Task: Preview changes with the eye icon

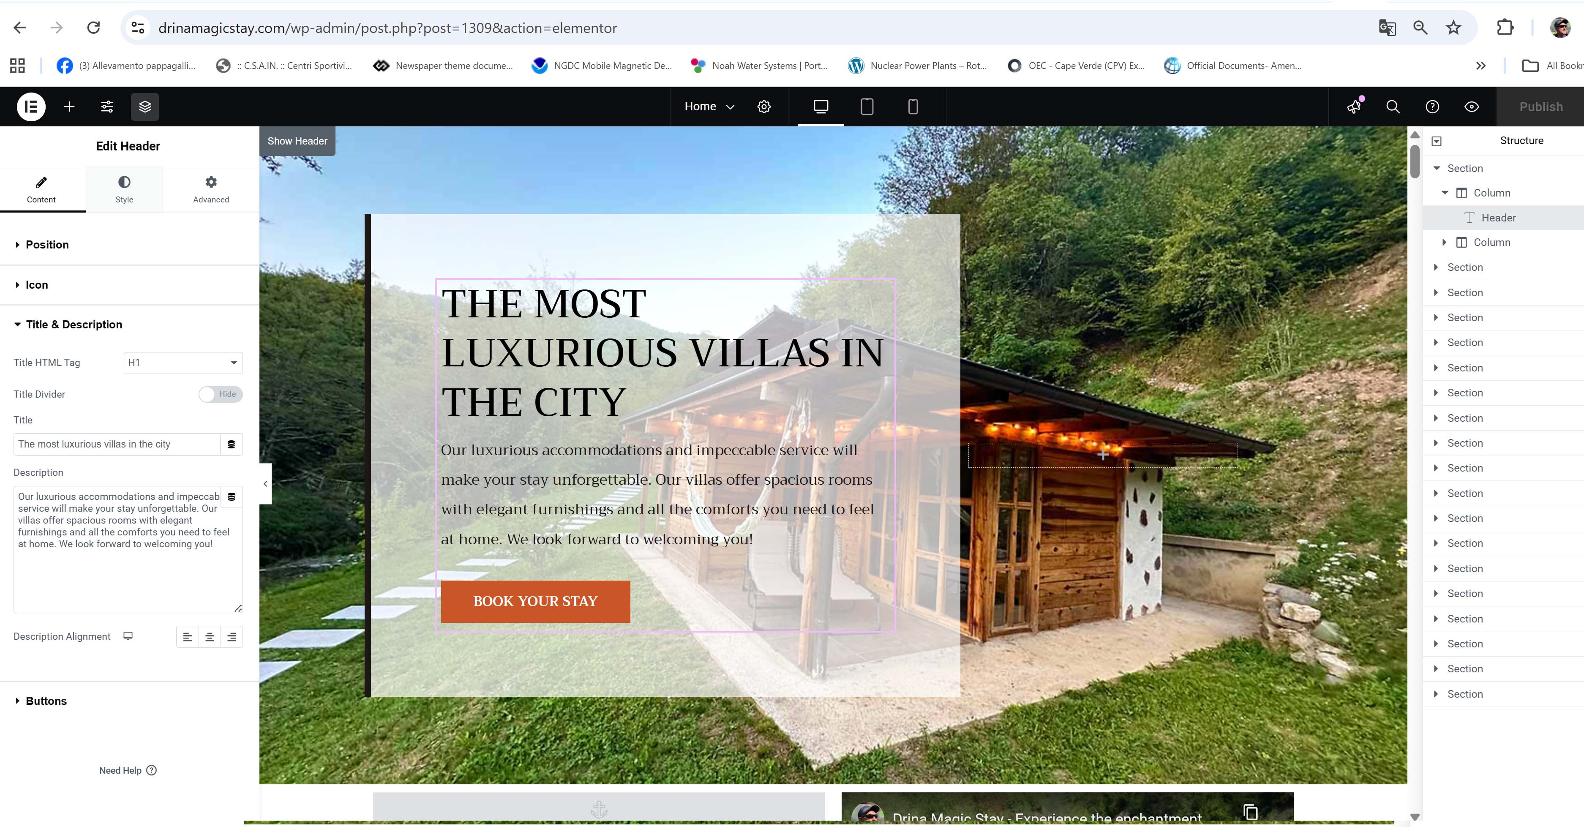Action: 1472,106
